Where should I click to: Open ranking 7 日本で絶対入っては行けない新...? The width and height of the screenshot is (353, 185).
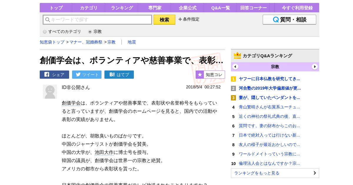(269, 135)
